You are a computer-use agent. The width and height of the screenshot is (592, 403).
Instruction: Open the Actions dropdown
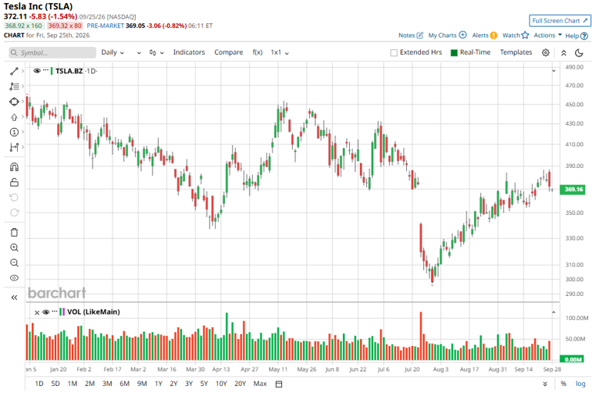[x=548, y=35]
